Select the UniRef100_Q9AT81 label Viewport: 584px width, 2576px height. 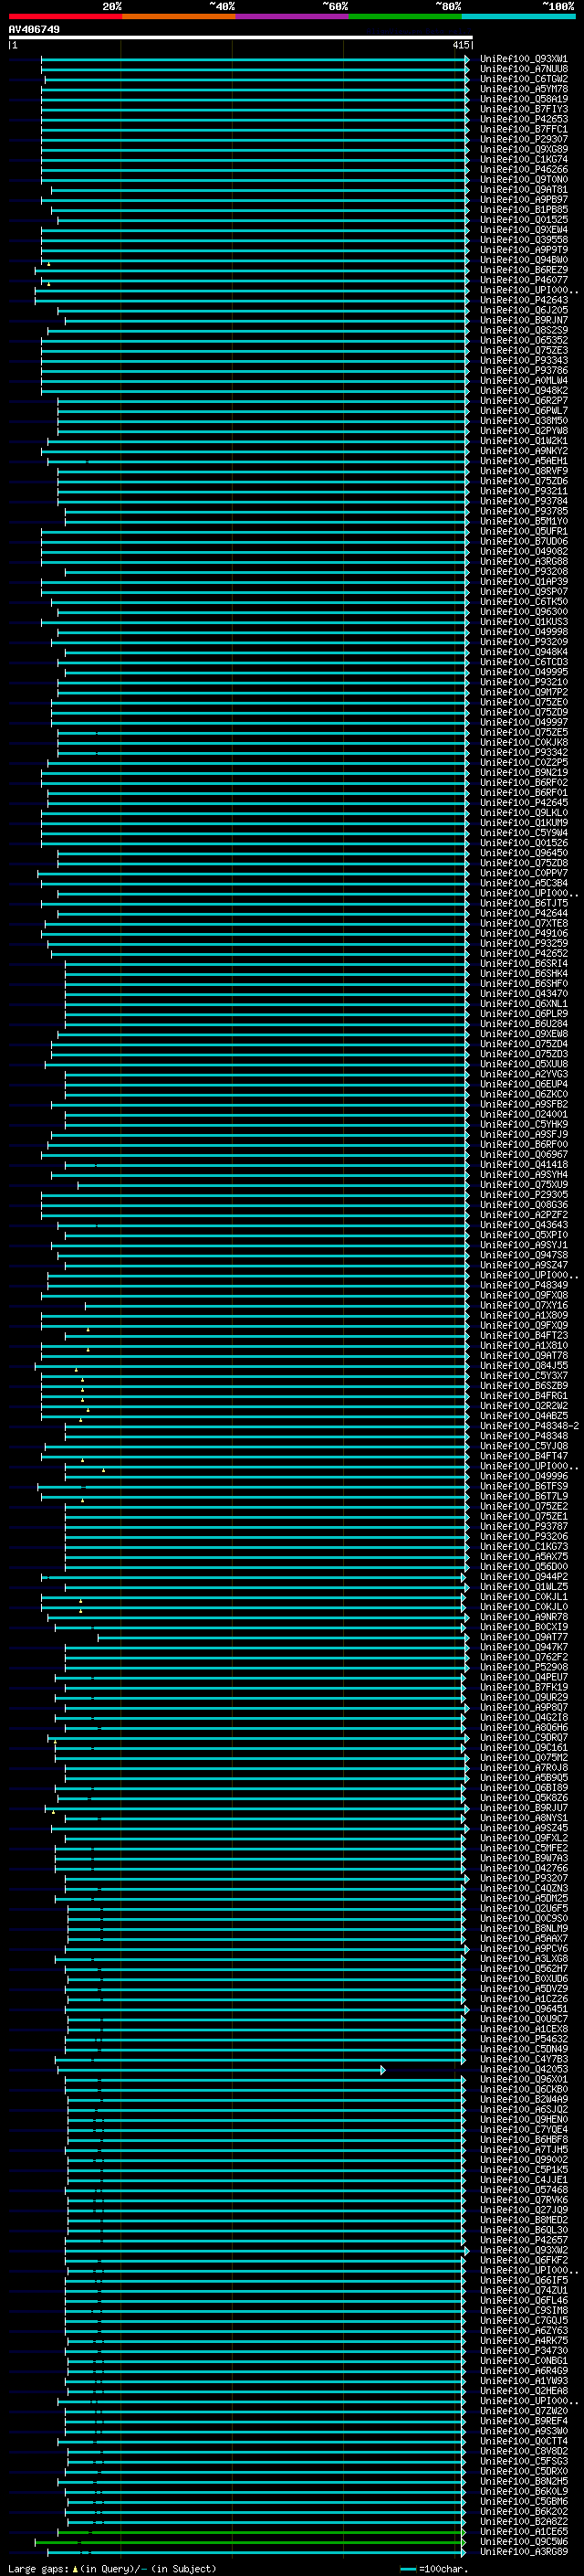[524, 190]
